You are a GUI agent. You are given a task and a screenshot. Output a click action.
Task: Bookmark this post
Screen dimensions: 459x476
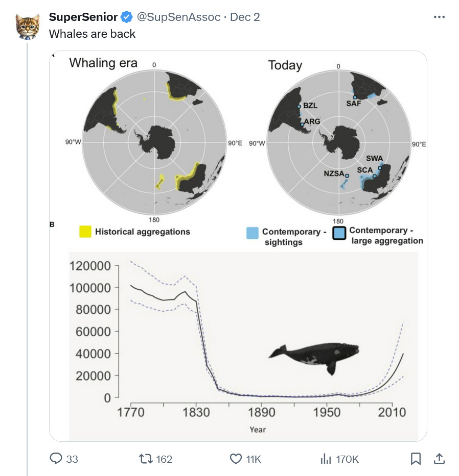[x=416, y=459]
